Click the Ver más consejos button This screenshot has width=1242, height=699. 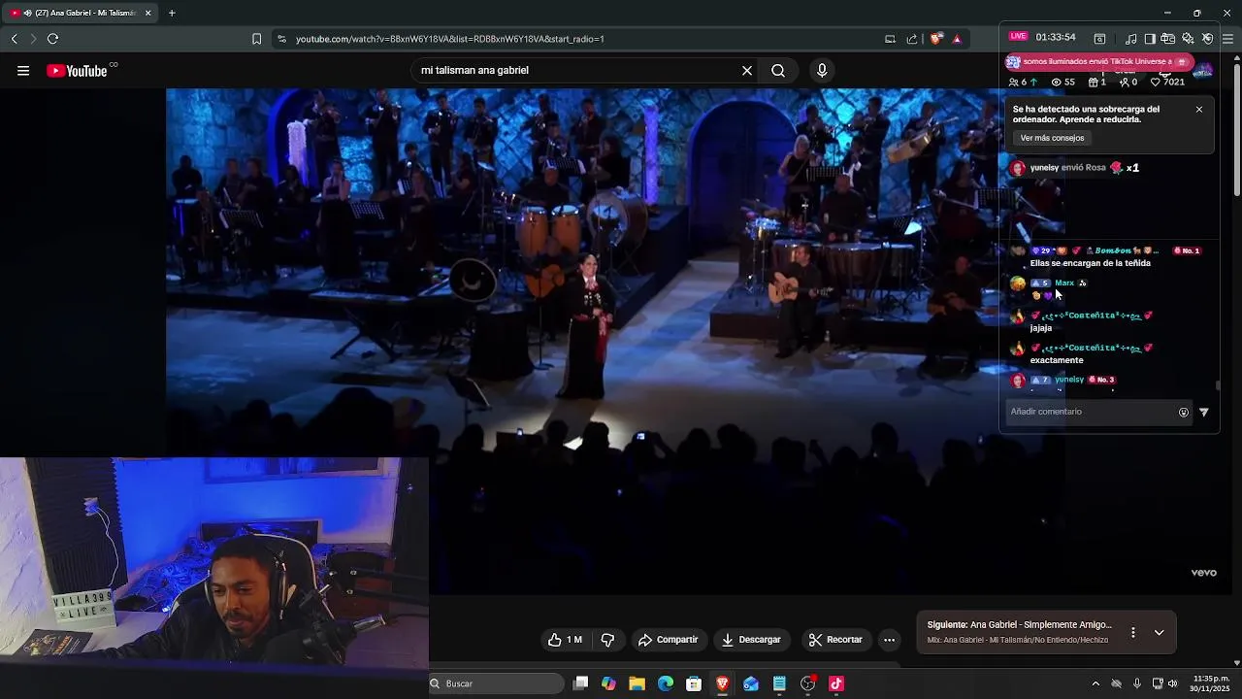pyautogui.click(x=1052, y=138)
